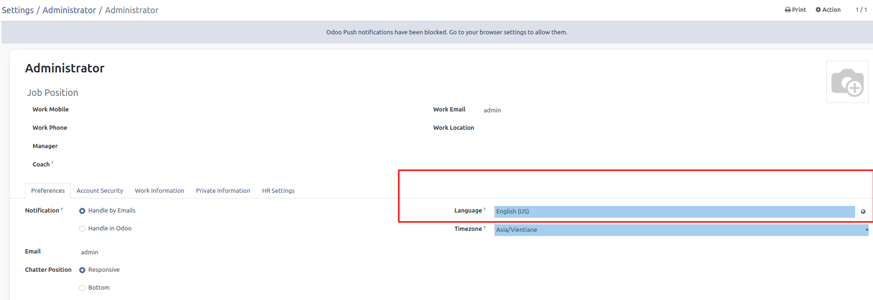Go to the HR Settings tab
Viewport: 873px width, 300px height.
tap(278, 191)
